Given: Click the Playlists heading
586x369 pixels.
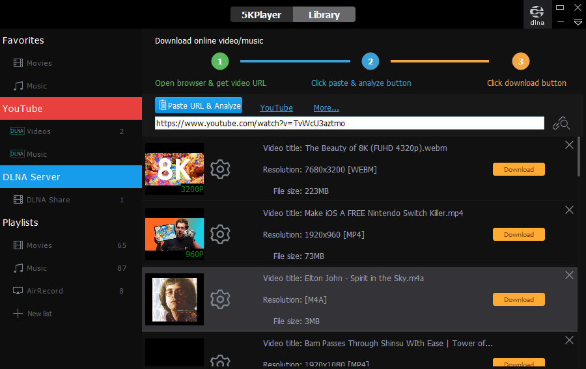Looking at the screenshot, I should tap(21, 223).
